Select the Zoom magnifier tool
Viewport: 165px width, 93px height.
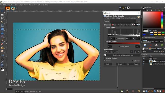click(2, 65)
